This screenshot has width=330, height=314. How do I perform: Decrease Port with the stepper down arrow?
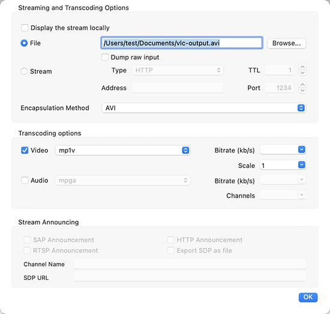click(302, 91)
